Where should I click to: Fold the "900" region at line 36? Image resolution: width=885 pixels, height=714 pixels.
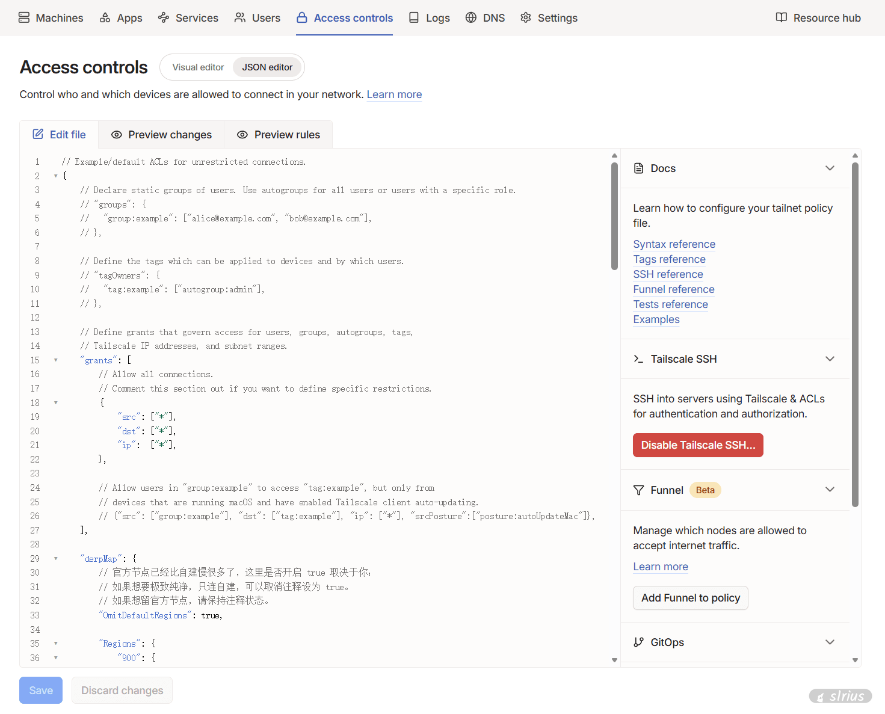(x=56, y=658)
